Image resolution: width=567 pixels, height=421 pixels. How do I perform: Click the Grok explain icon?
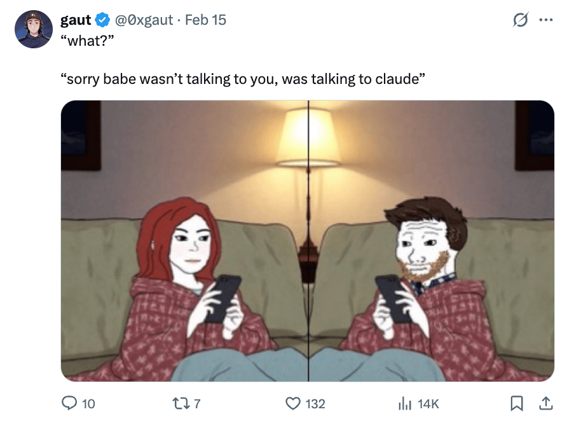(521, 20)
